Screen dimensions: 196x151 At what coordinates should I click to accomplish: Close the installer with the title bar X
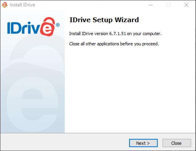186,5
